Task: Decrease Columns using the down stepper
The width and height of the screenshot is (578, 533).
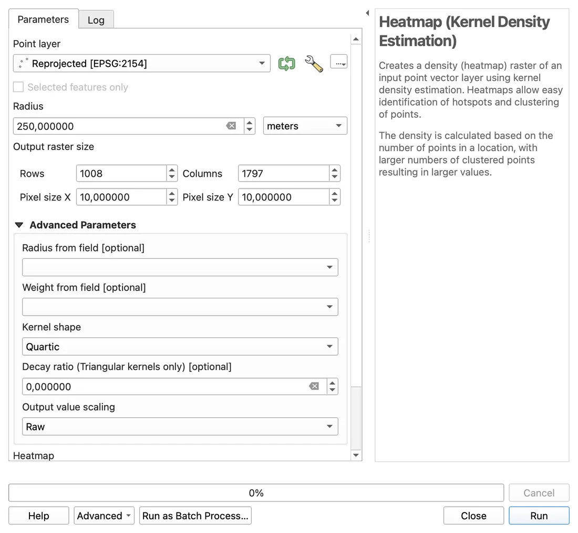Action: [x=334, y=177]
